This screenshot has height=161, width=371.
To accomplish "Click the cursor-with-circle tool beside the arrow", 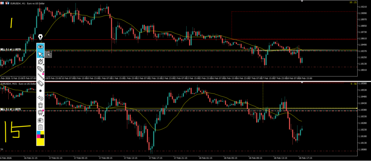I will click(49, 55).
